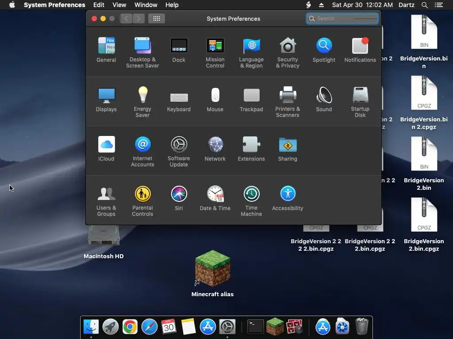Open Parental Controls preferences
This screenshot has width=453, height=339.
tap(142, 201)
